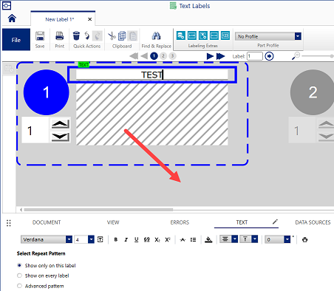The width and height of the screenshot is (334, 291).
Task: Expand the horizontal alignment dropdown arrow
Action: click(x=235, y=239)
